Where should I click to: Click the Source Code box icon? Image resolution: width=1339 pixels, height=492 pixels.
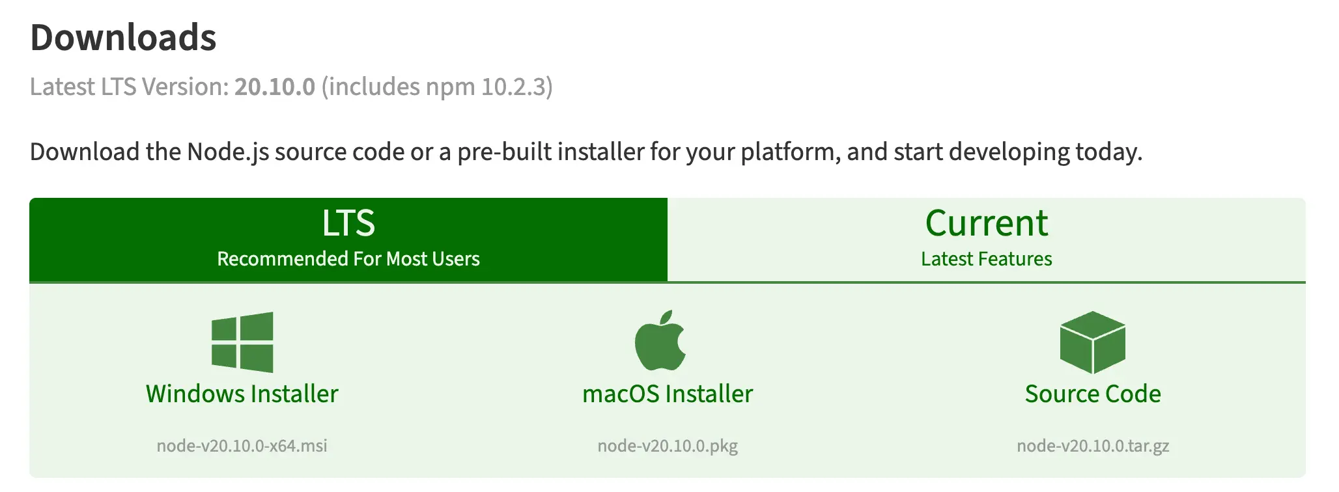coord(1092,342)
